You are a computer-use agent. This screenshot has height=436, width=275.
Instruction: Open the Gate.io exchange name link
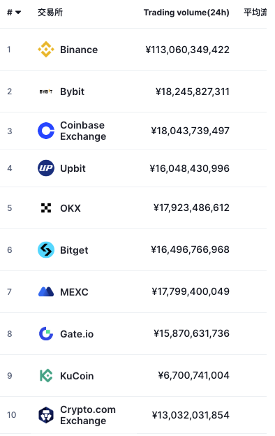pos(77,334)
